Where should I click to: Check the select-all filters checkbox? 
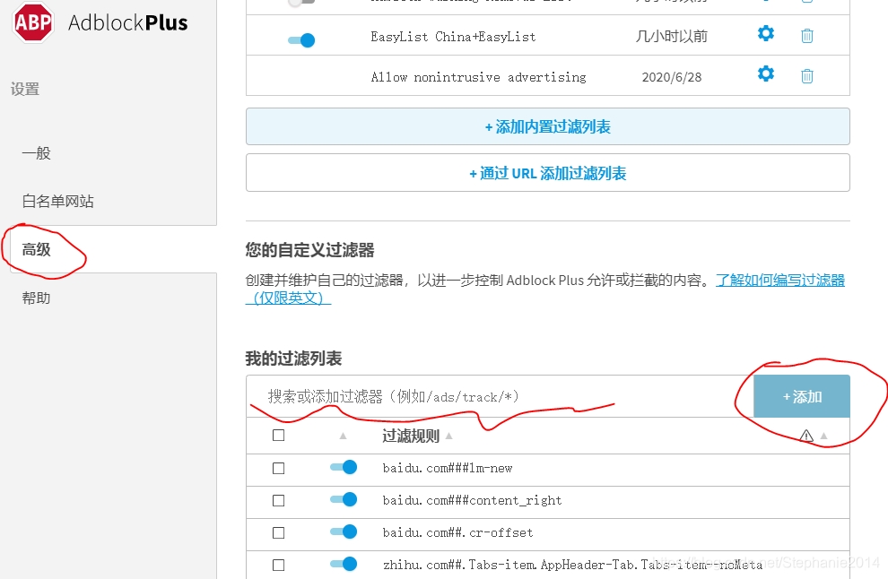(x=278, y=436)
